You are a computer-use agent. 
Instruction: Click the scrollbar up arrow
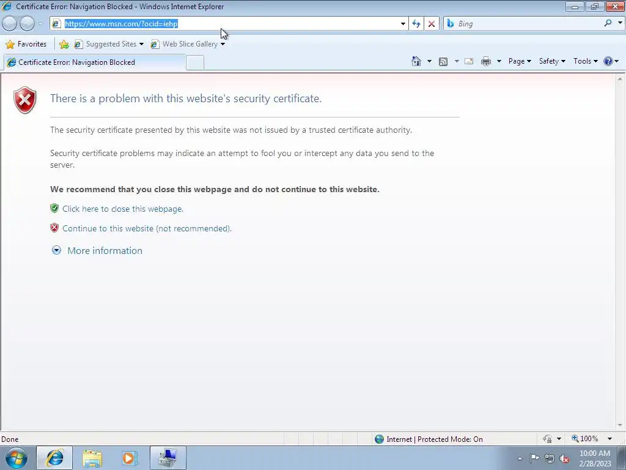click(620, 79)
